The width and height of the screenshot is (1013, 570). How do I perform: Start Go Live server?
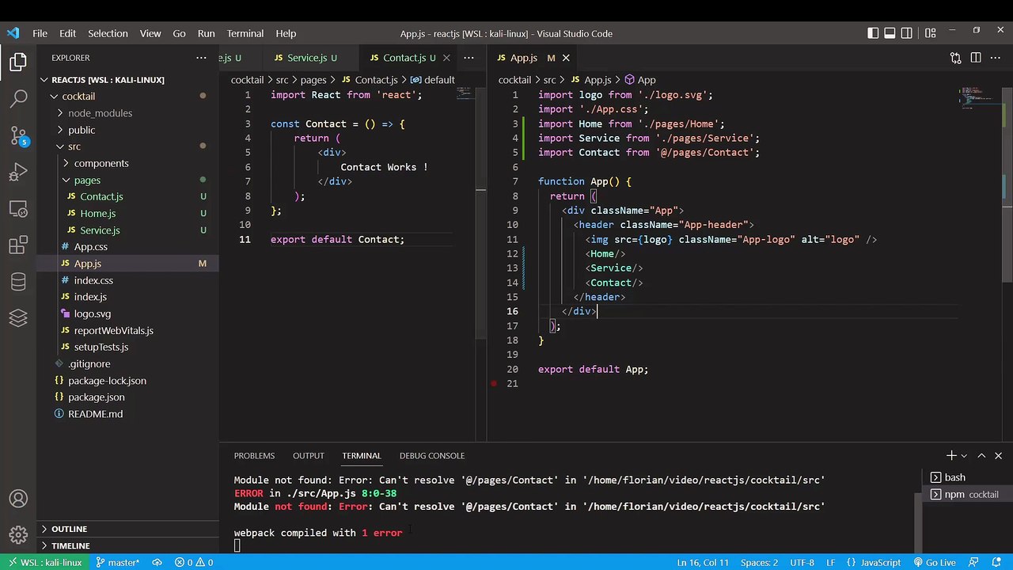pyautogui.click(x=934, y=562)
